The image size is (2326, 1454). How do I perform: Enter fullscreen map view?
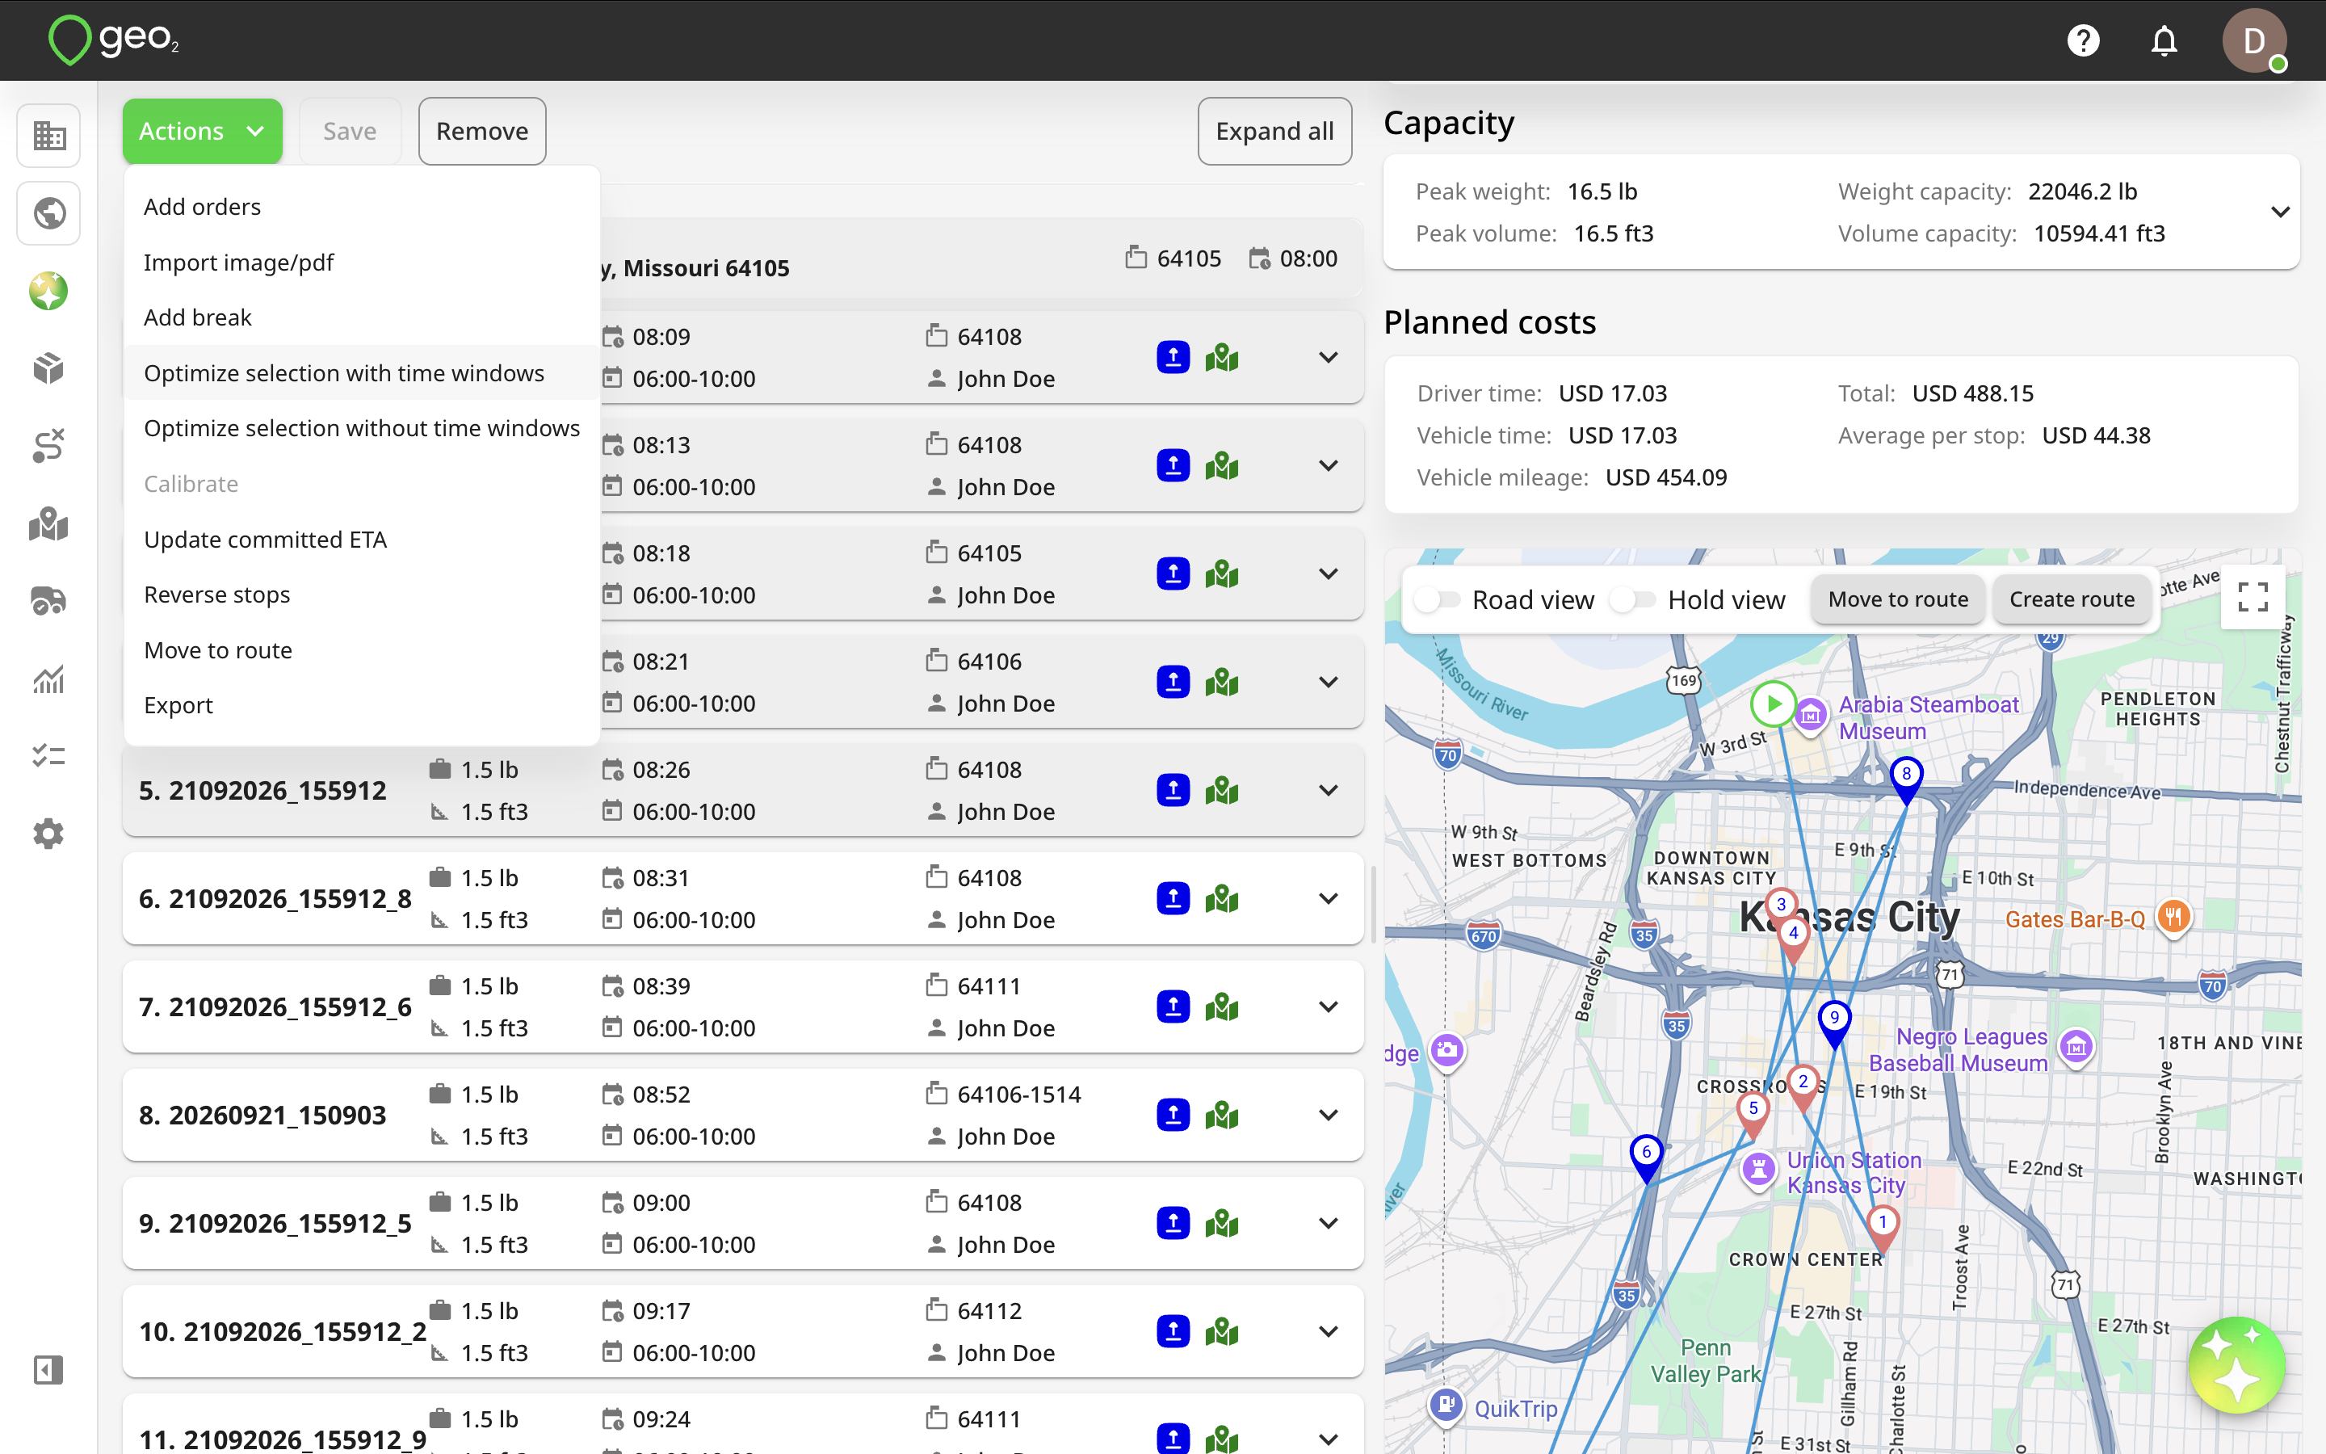(x=2253, y=597)
